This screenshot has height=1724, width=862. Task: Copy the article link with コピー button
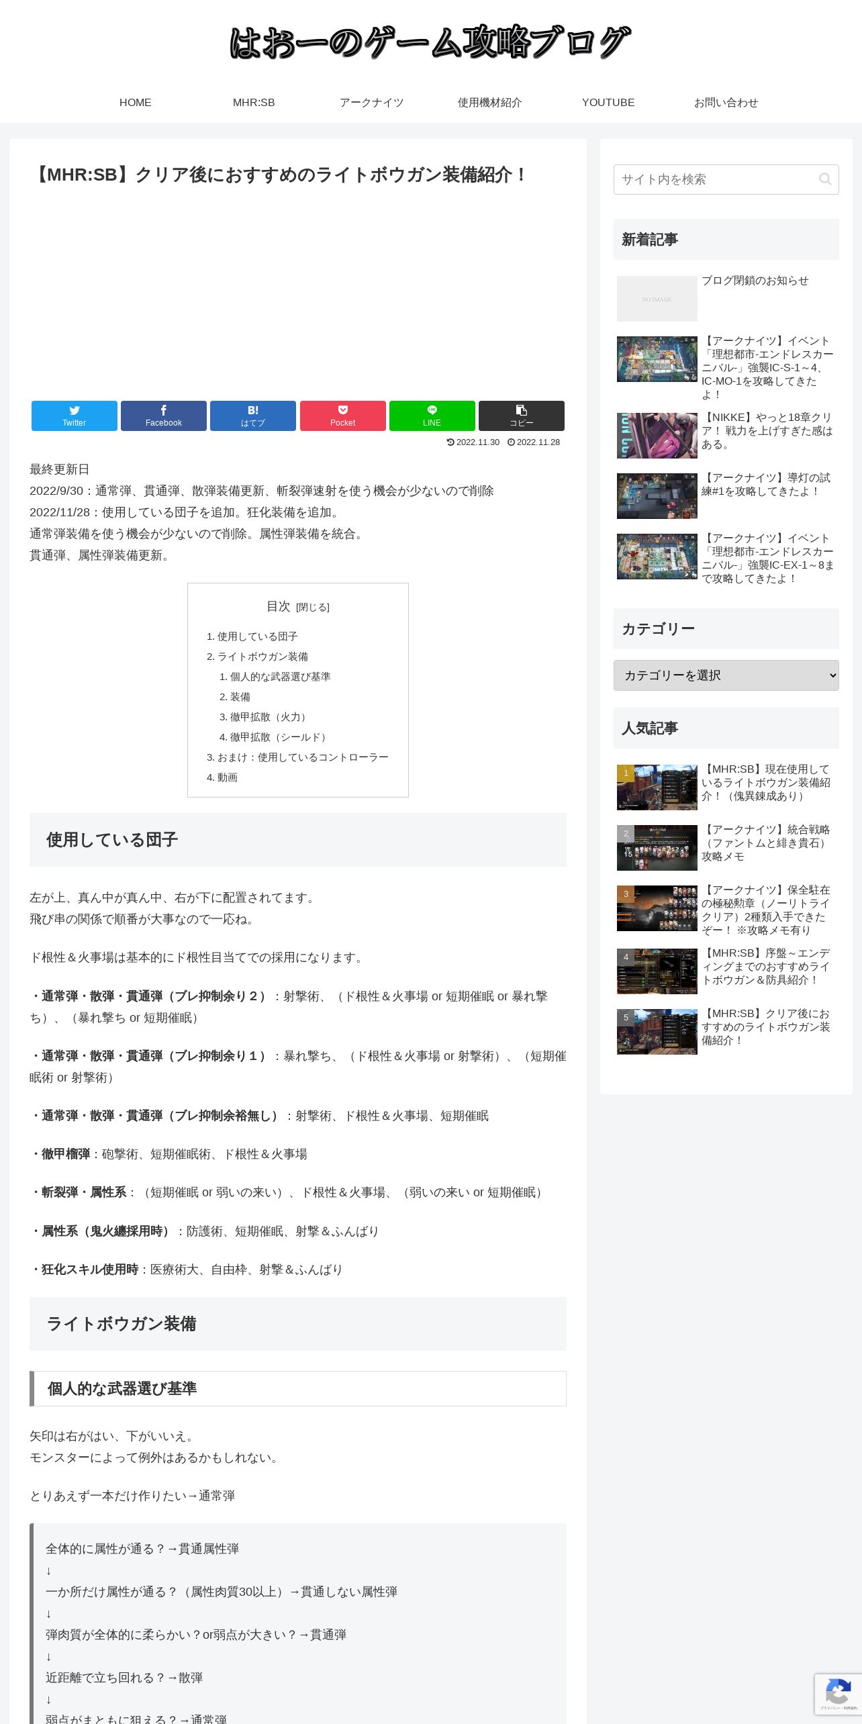pos(521,416)
